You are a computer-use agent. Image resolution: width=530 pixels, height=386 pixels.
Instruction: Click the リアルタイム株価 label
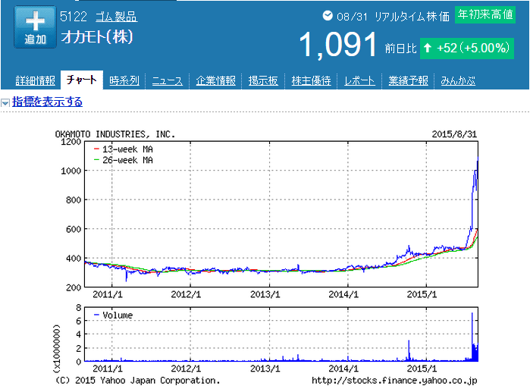click(x=412, y=17)
